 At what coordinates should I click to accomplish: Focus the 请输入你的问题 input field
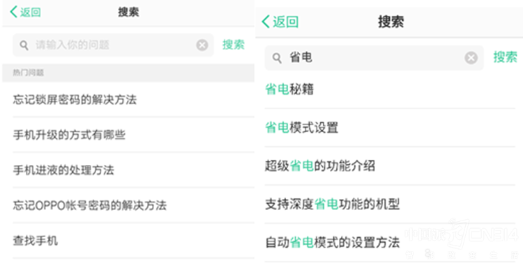coord(113,45)
